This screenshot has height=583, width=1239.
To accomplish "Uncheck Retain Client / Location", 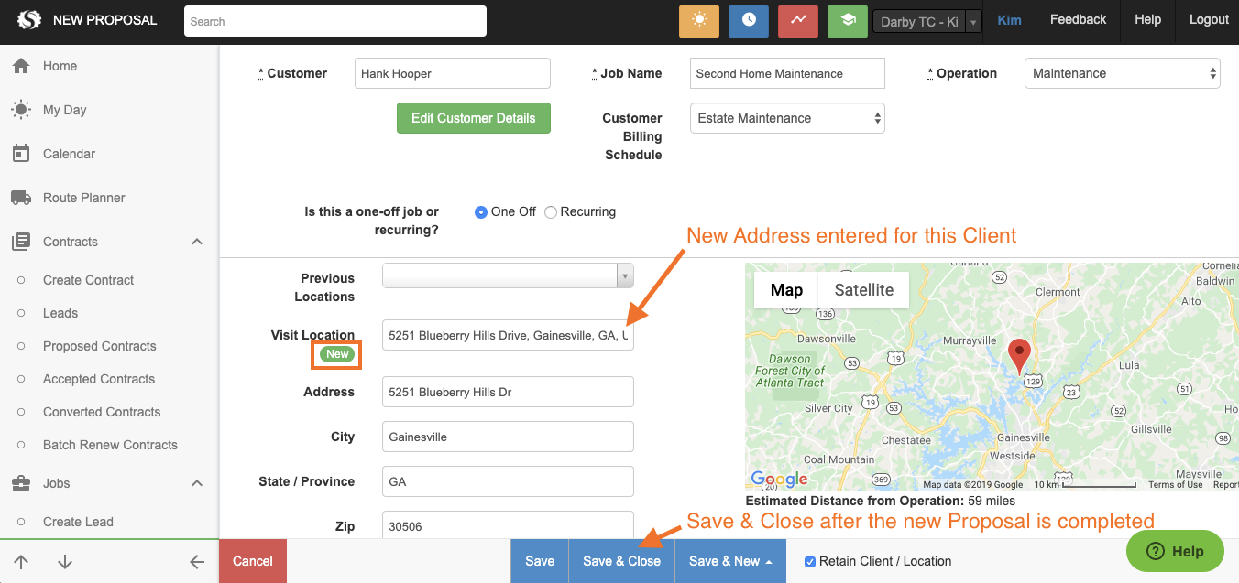I will (809, 561).
